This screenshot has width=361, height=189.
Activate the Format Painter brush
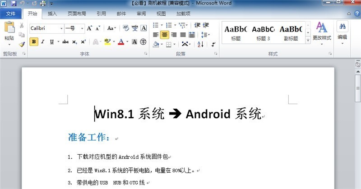click(22, 44)
